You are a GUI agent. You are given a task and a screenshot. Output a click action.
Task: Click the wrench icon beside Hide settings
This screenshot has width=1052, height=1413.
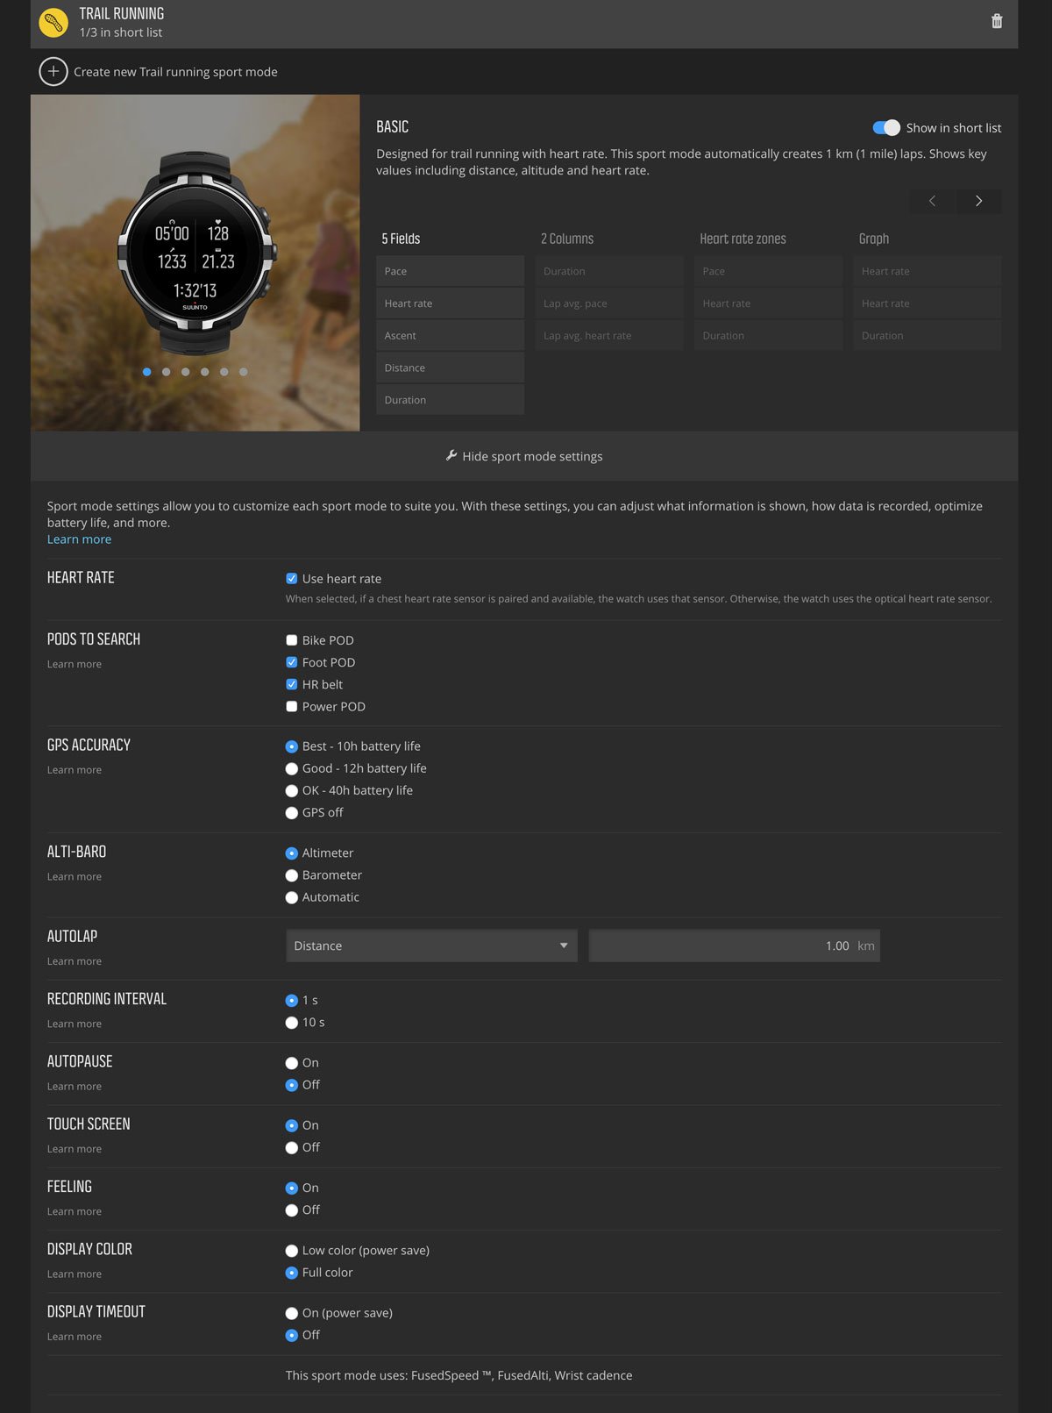click(x=451, y=455)
